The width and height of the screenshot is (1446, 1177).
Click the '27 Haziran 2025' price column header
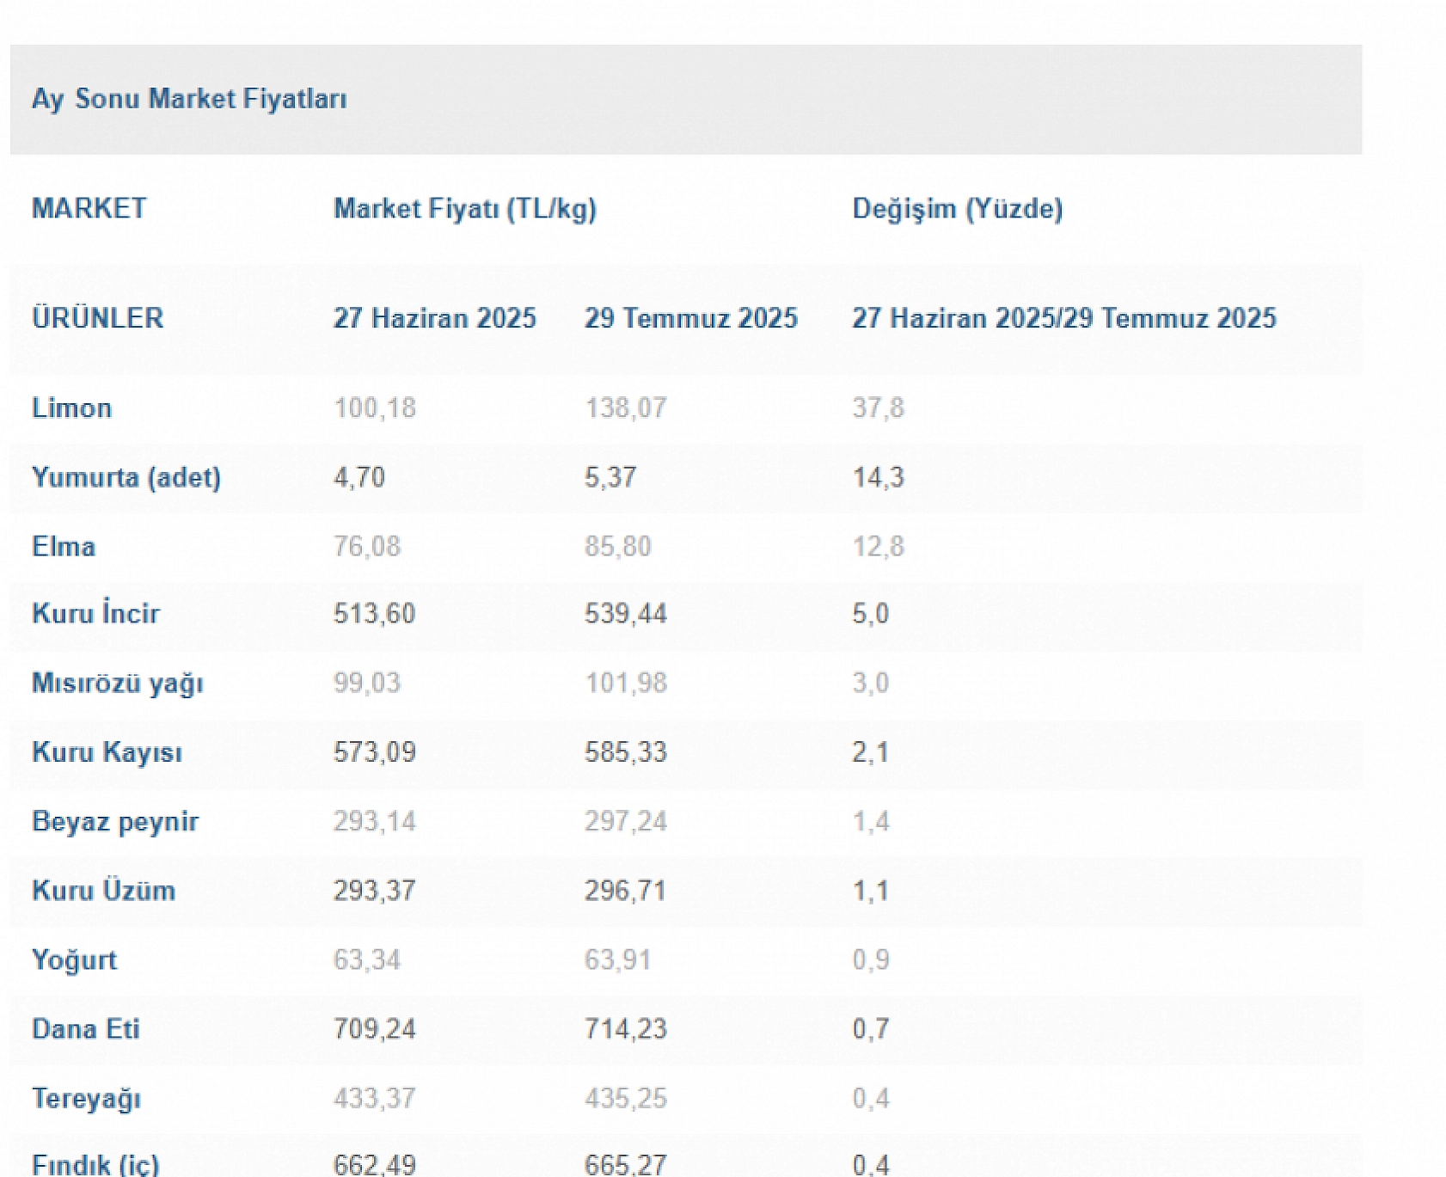[x=434, y=318]
